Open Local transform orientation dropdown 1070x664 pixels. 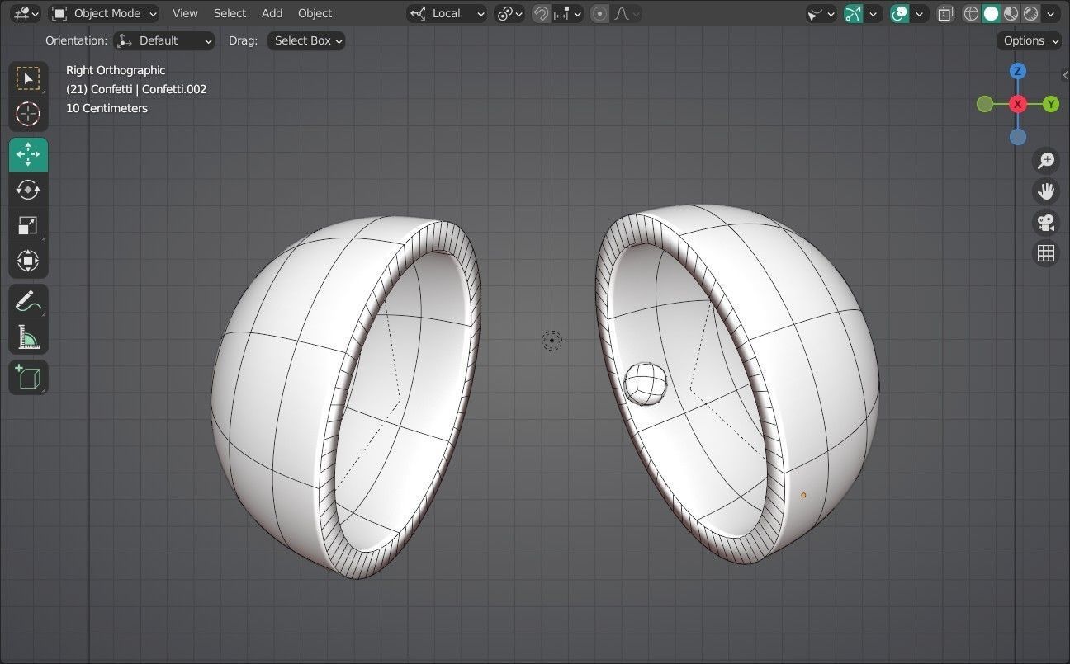tap(447, 13)
